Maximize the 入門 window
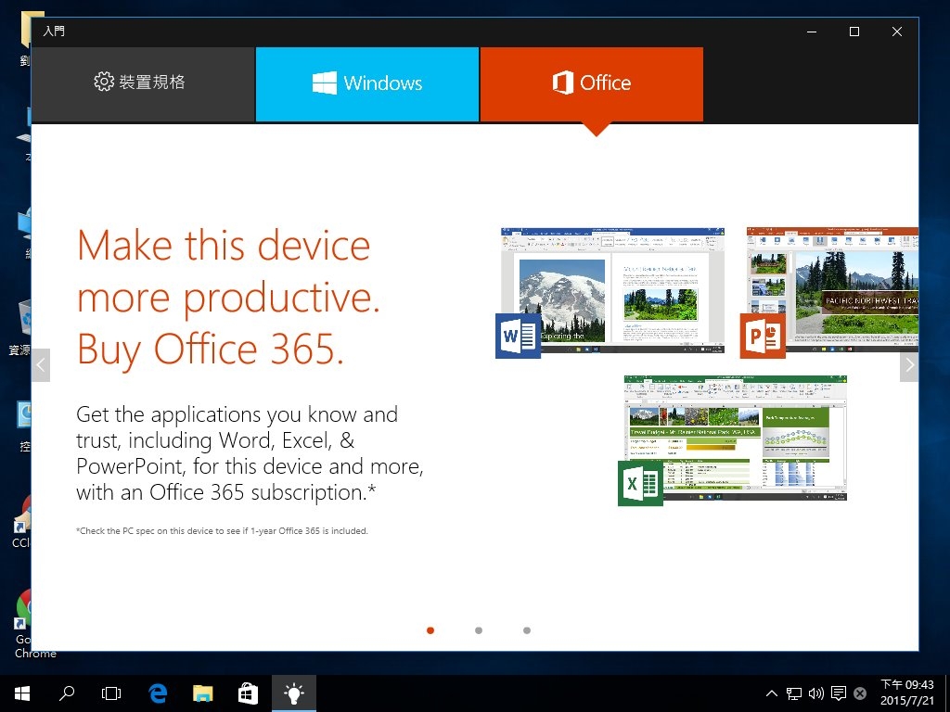This screenshot has height=712, width=950. 854,32
